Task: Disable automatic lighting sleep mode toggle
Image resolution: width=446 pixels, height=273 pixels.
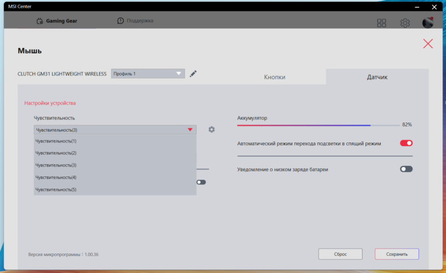Action: 406,143
